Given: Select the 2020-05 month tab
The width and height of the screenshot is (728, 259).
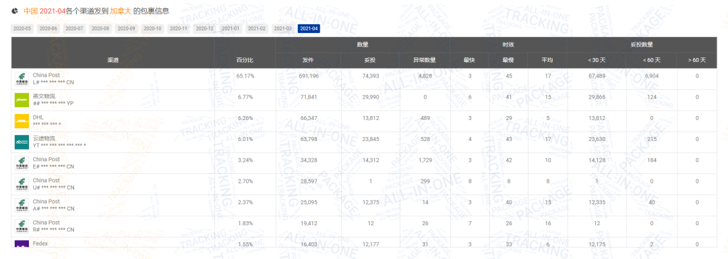Looking at the screenshot, I should pyautogui.click(x=22, y=28).
